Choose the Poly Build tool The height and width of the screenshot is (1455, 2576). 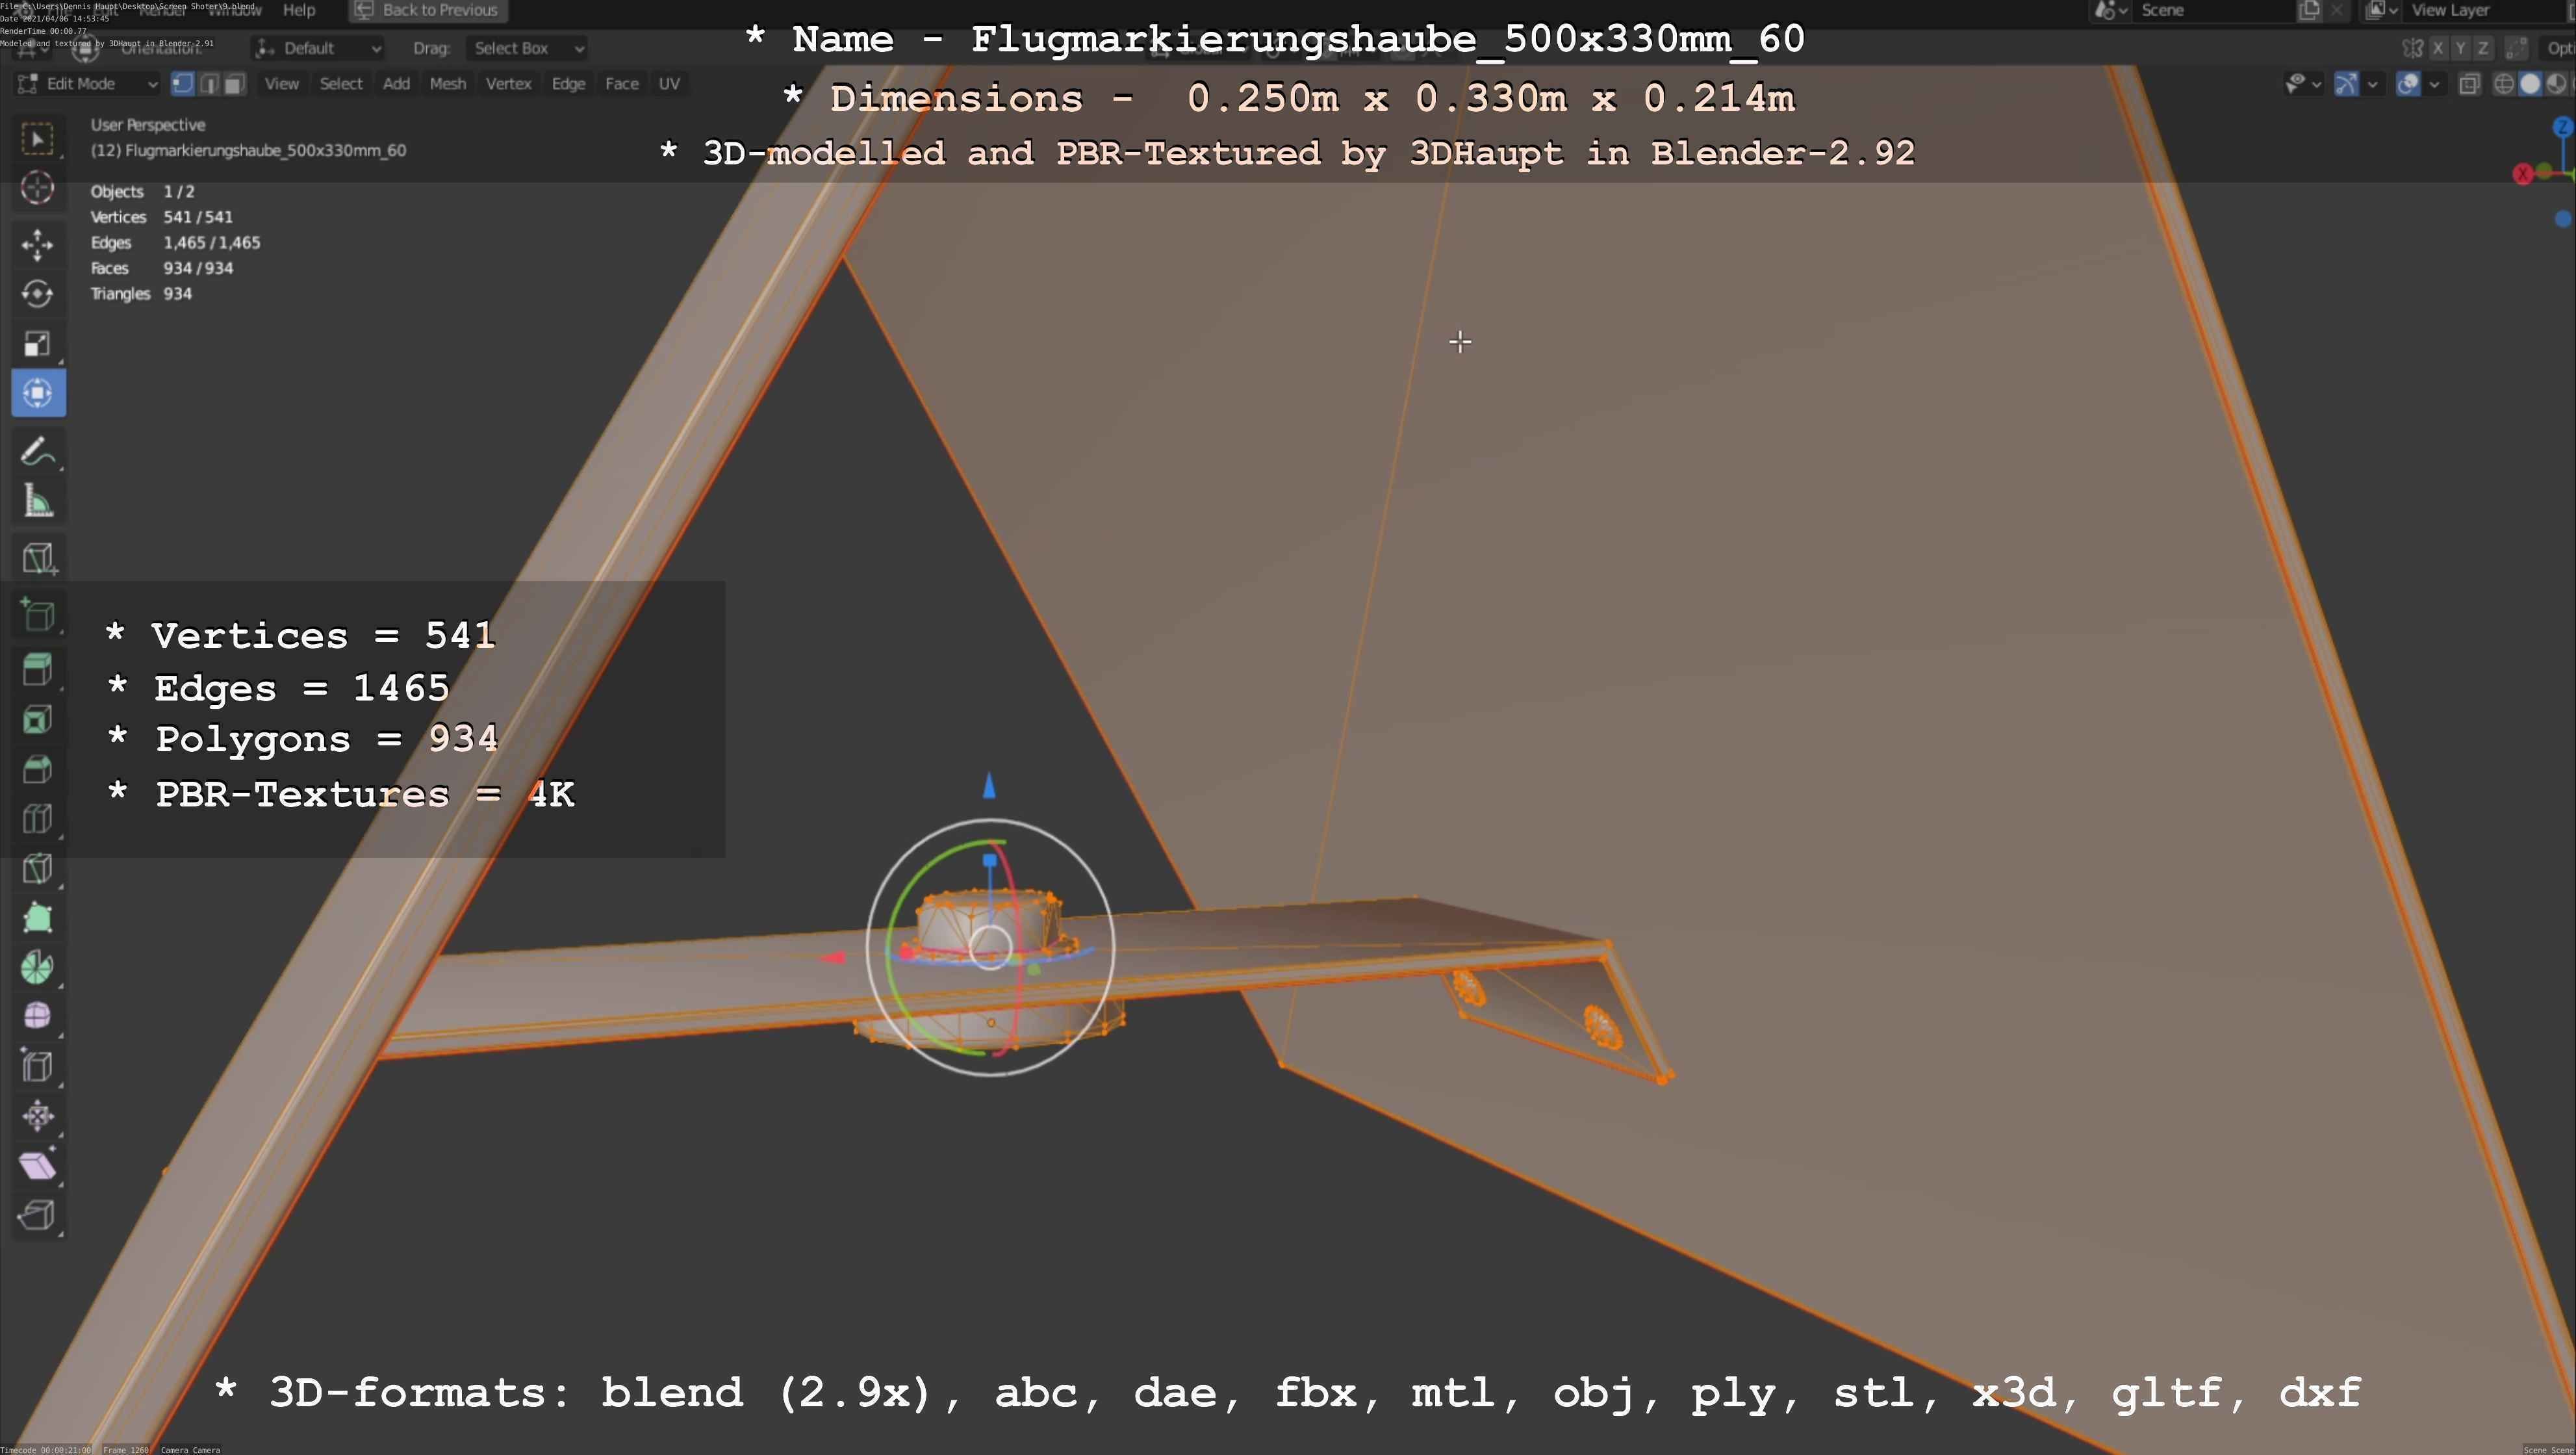point(38,918)
